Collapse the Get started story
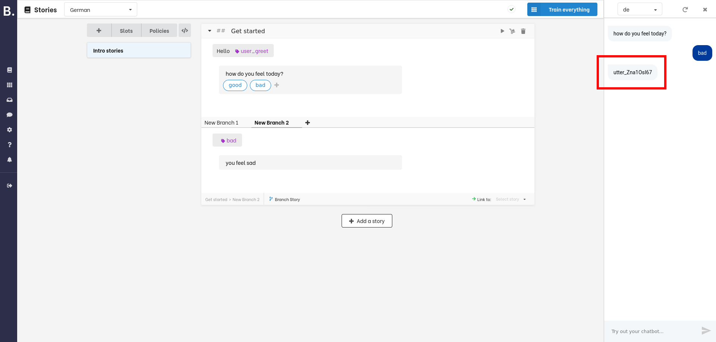 (209, 31)
